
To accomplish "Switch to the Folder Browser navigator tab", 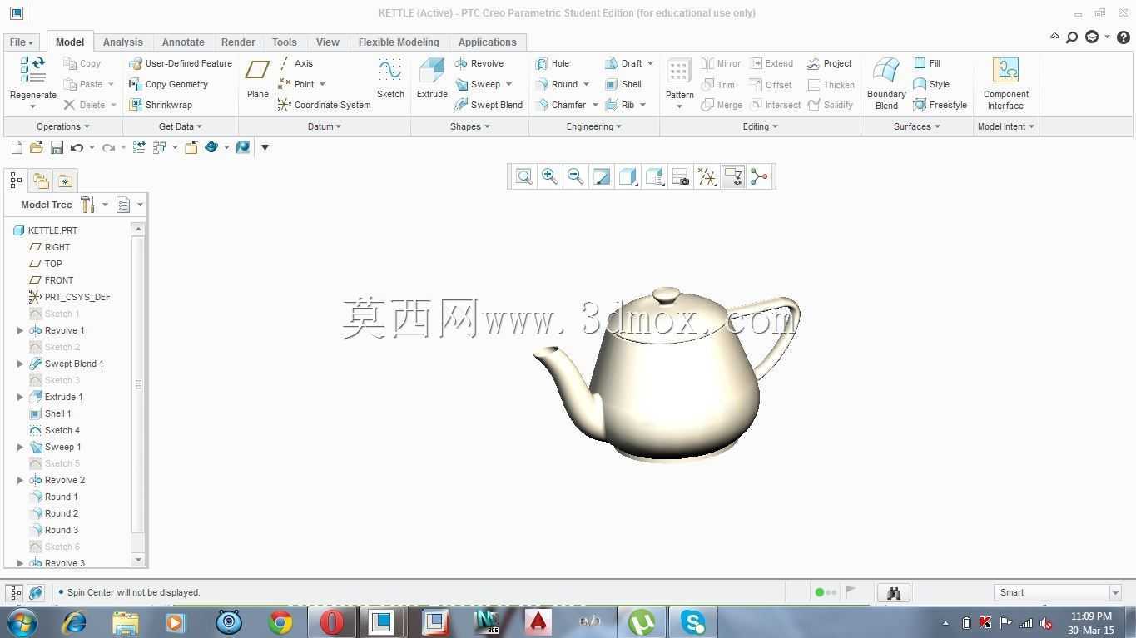I will pyautogui.click(x=40, y=180).
